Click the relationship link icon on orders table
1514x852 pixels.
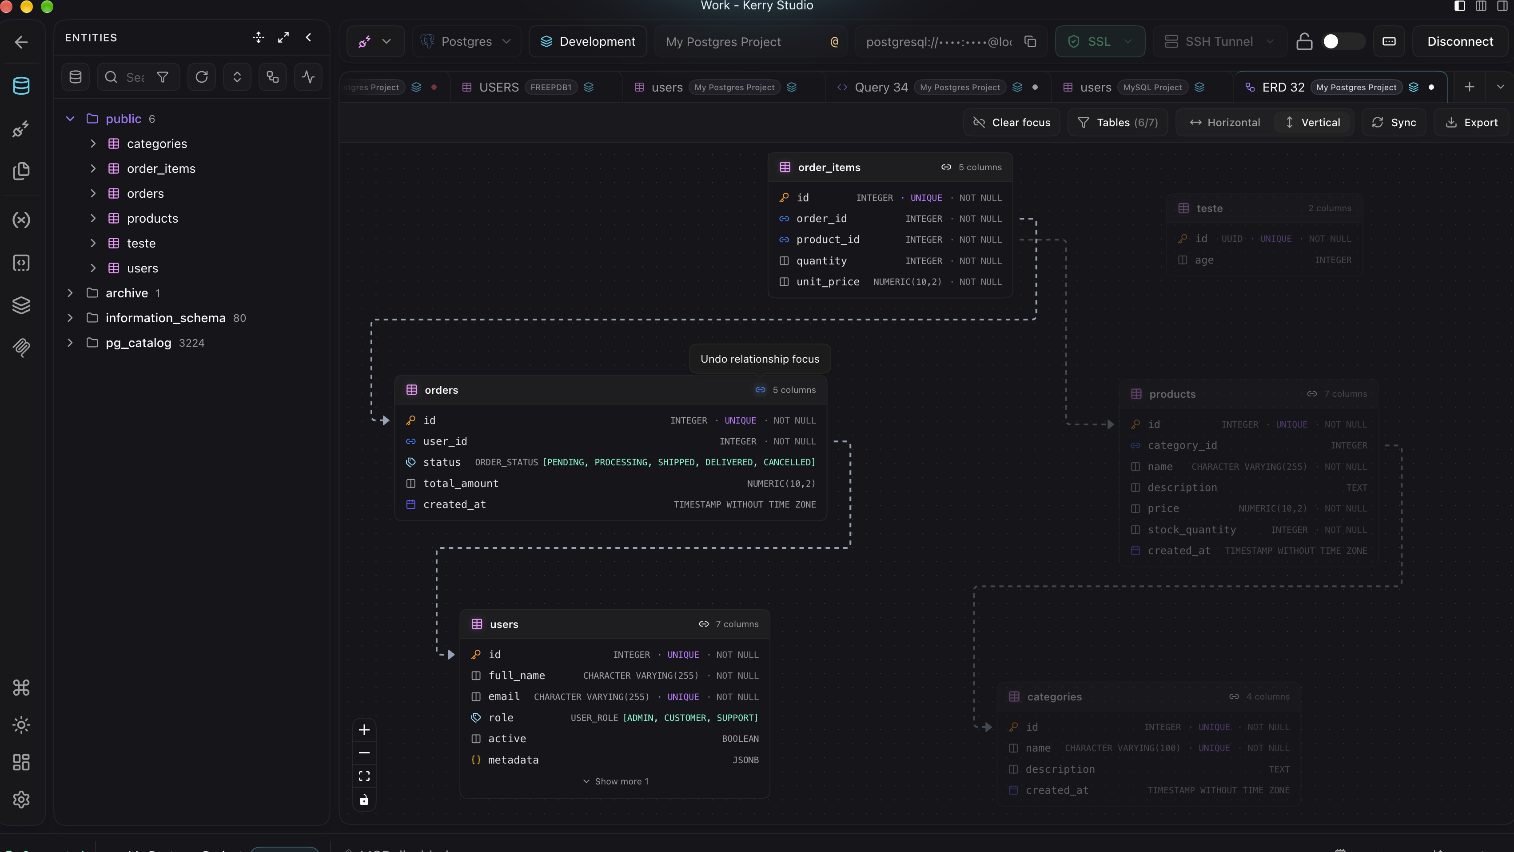click(760, 390)
